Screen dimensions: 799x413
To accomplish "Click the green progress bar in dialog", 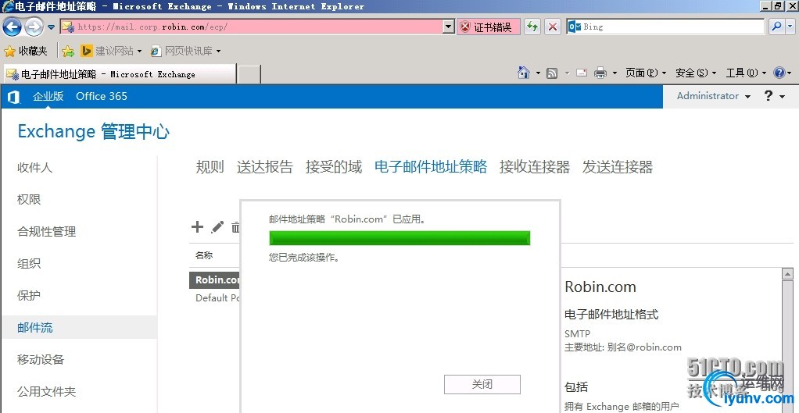I will 399,238.
